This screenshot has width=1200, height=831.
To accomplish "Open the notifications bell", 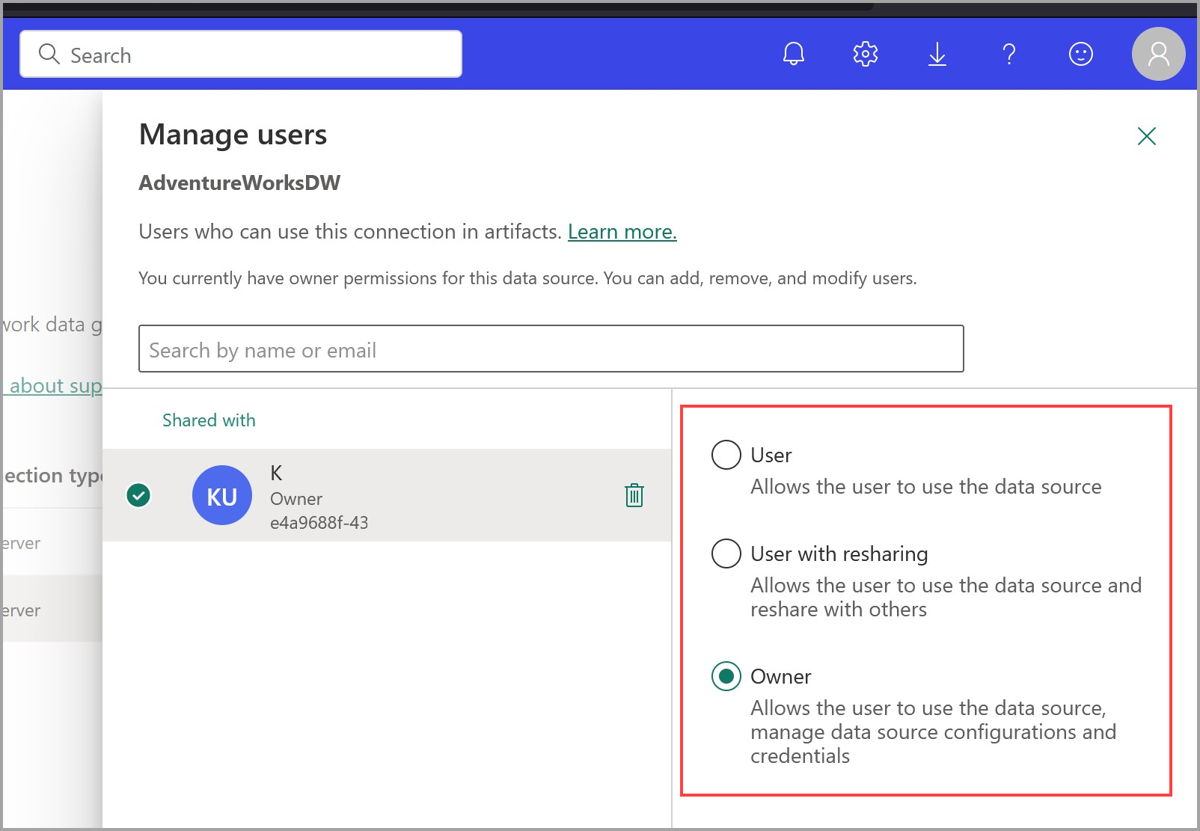I will [794, 54].
